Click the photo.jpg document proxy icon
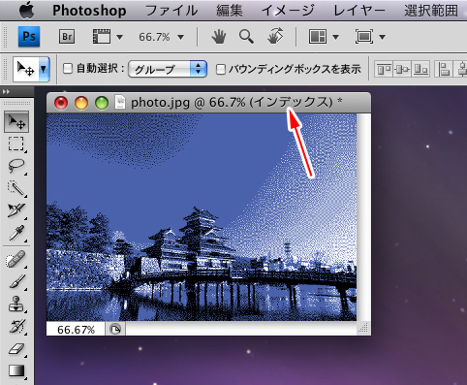The width and height of the screenshot is (467, 385). [120, 102]
